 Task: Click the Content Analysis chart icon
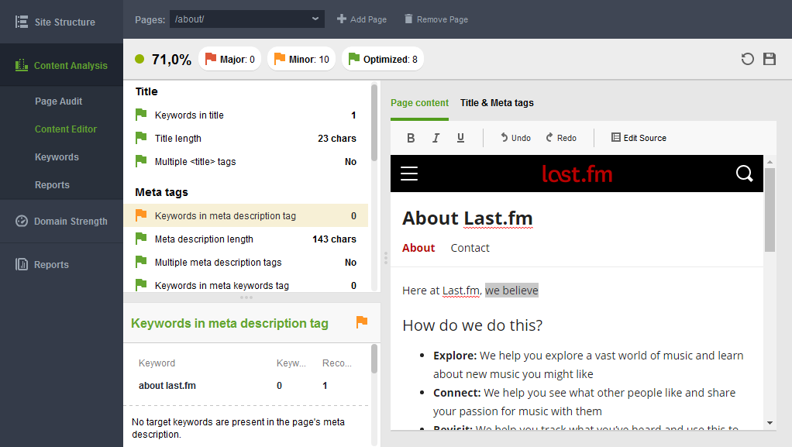pyautogui.click(x=21, y=65)
